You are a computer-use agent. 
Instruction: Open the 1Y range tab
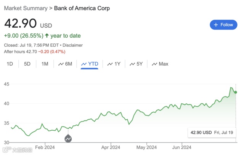(114, 64)
